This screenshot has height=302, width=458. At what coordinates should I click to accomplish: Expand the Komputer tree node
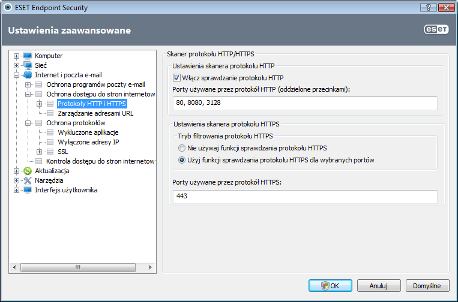click(x=16, y=56)
